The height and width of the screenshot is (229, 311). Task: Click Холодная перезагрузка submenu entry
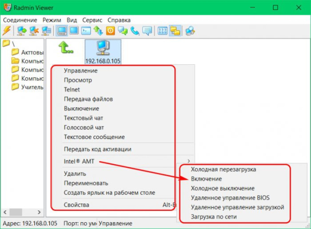[x=223, y=169]
